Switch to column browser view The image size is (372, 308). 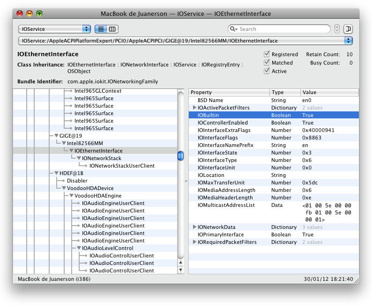pyautogui.click(x=112, y=29)
